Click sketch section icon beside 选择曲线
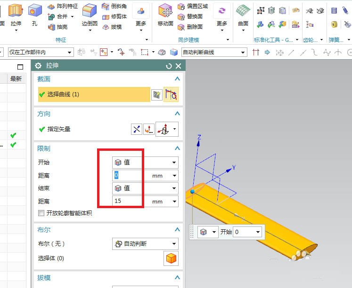Screen dimensions: 352x288 coord(157,94)
